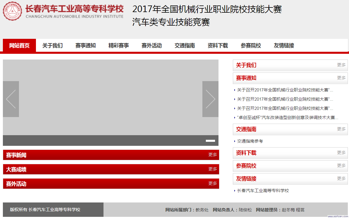Open the 网站首页 navigation tab
Screen dimensions: 349x218
point(19,45)
